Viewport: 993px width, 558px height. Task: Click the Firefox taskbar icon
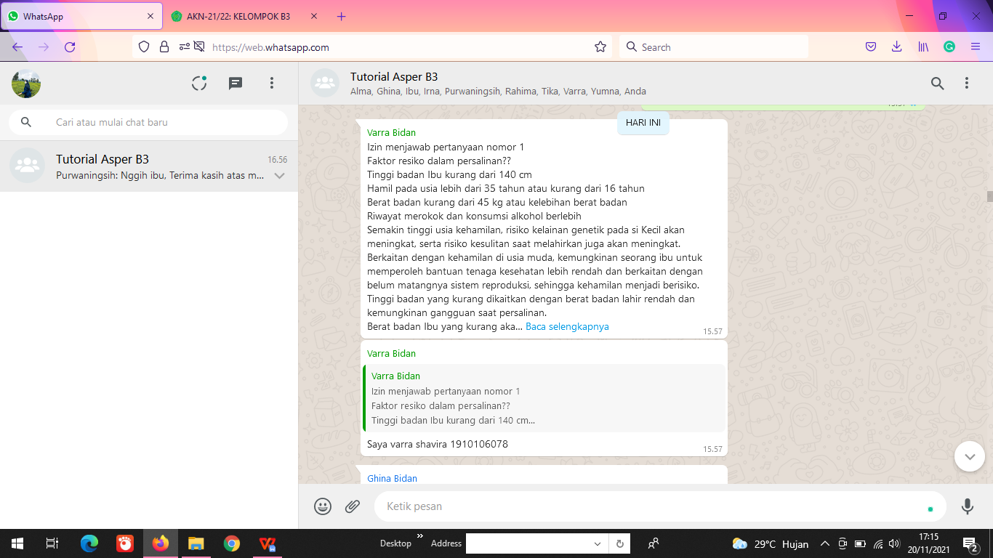click(x=161, y=543)
